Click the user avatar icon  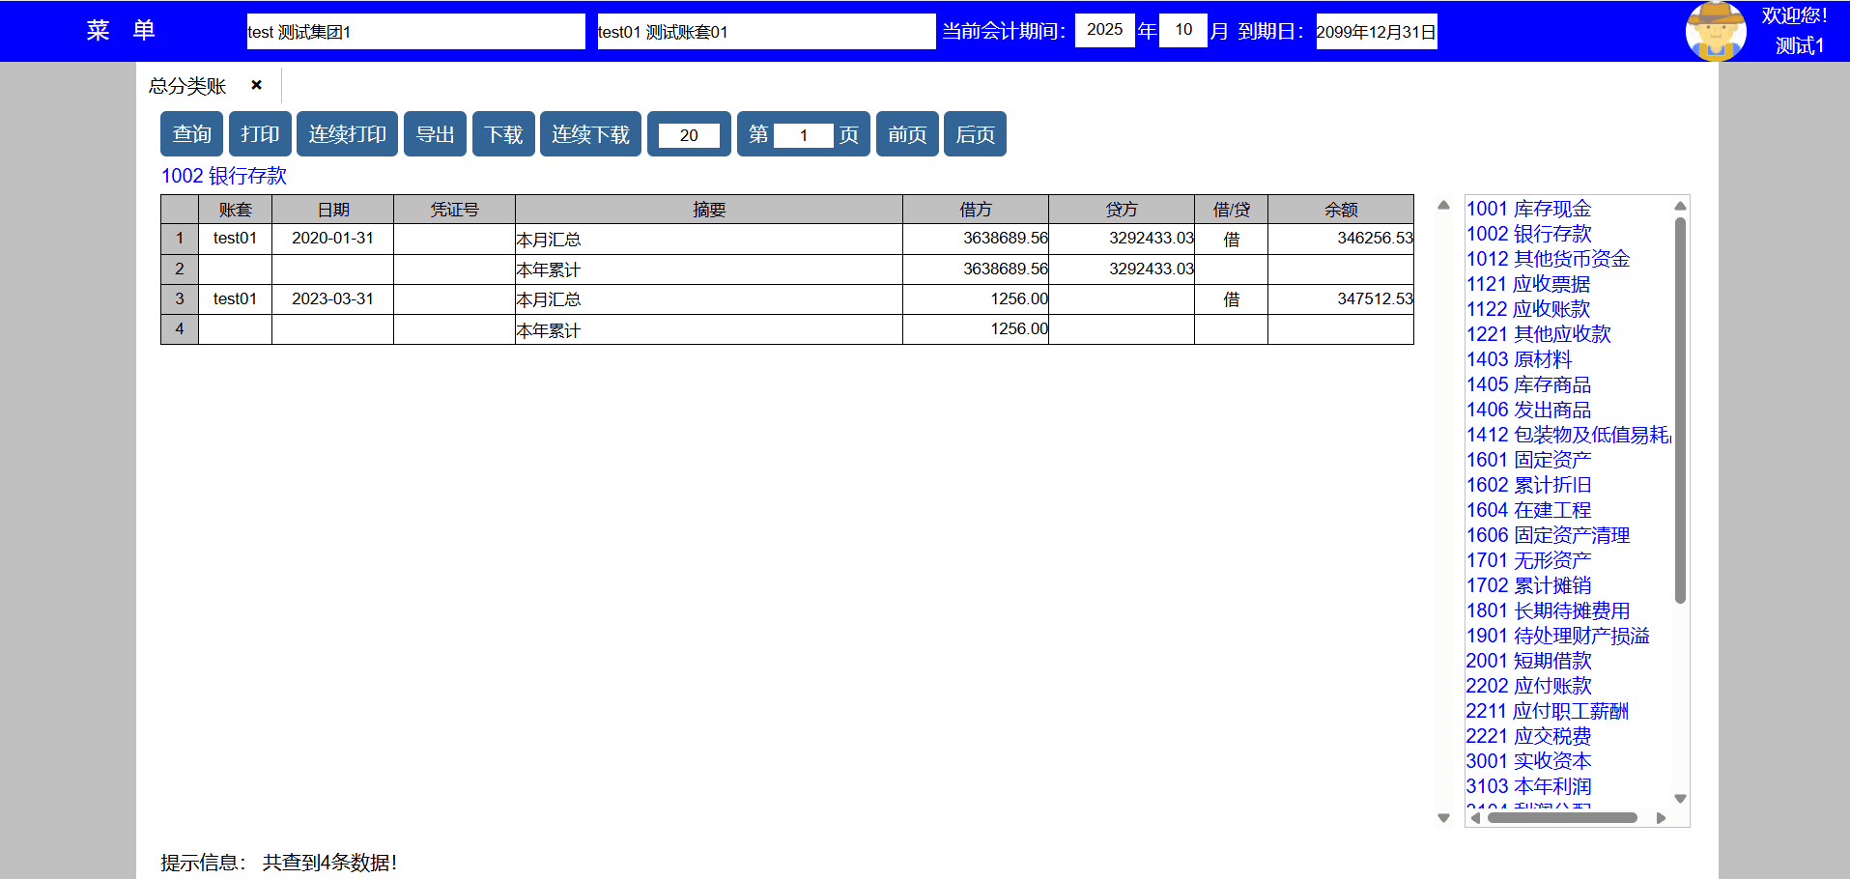1715,31
